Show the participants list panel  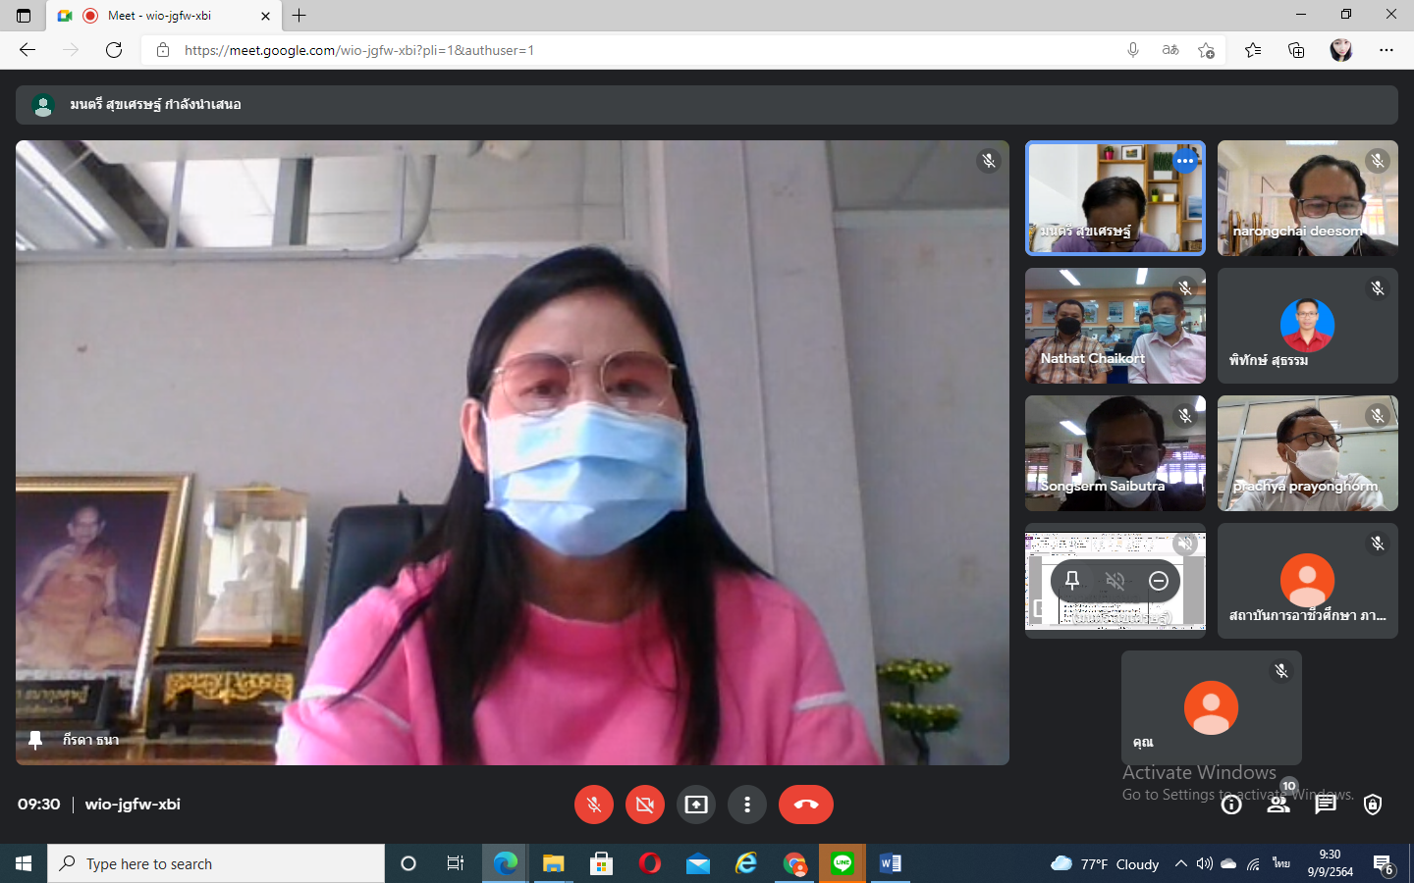[1278, 805]
